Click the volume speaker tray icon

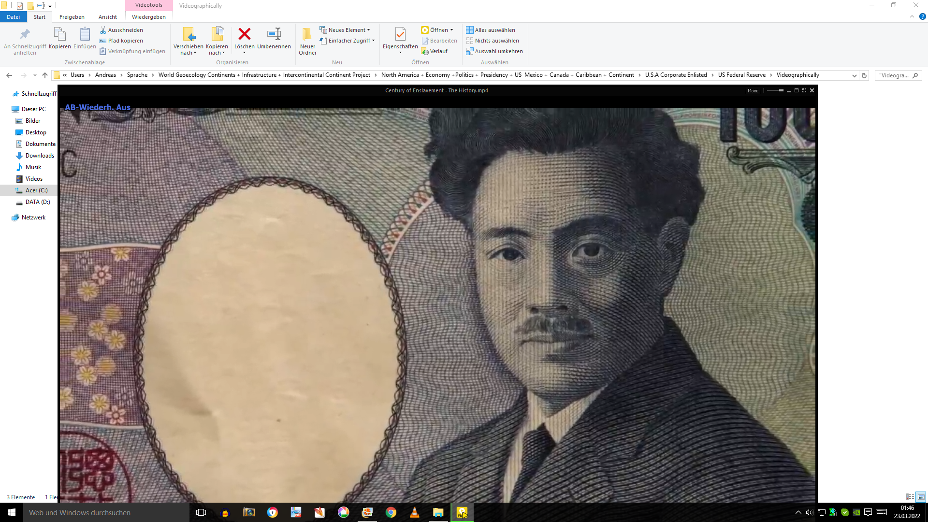809,512
